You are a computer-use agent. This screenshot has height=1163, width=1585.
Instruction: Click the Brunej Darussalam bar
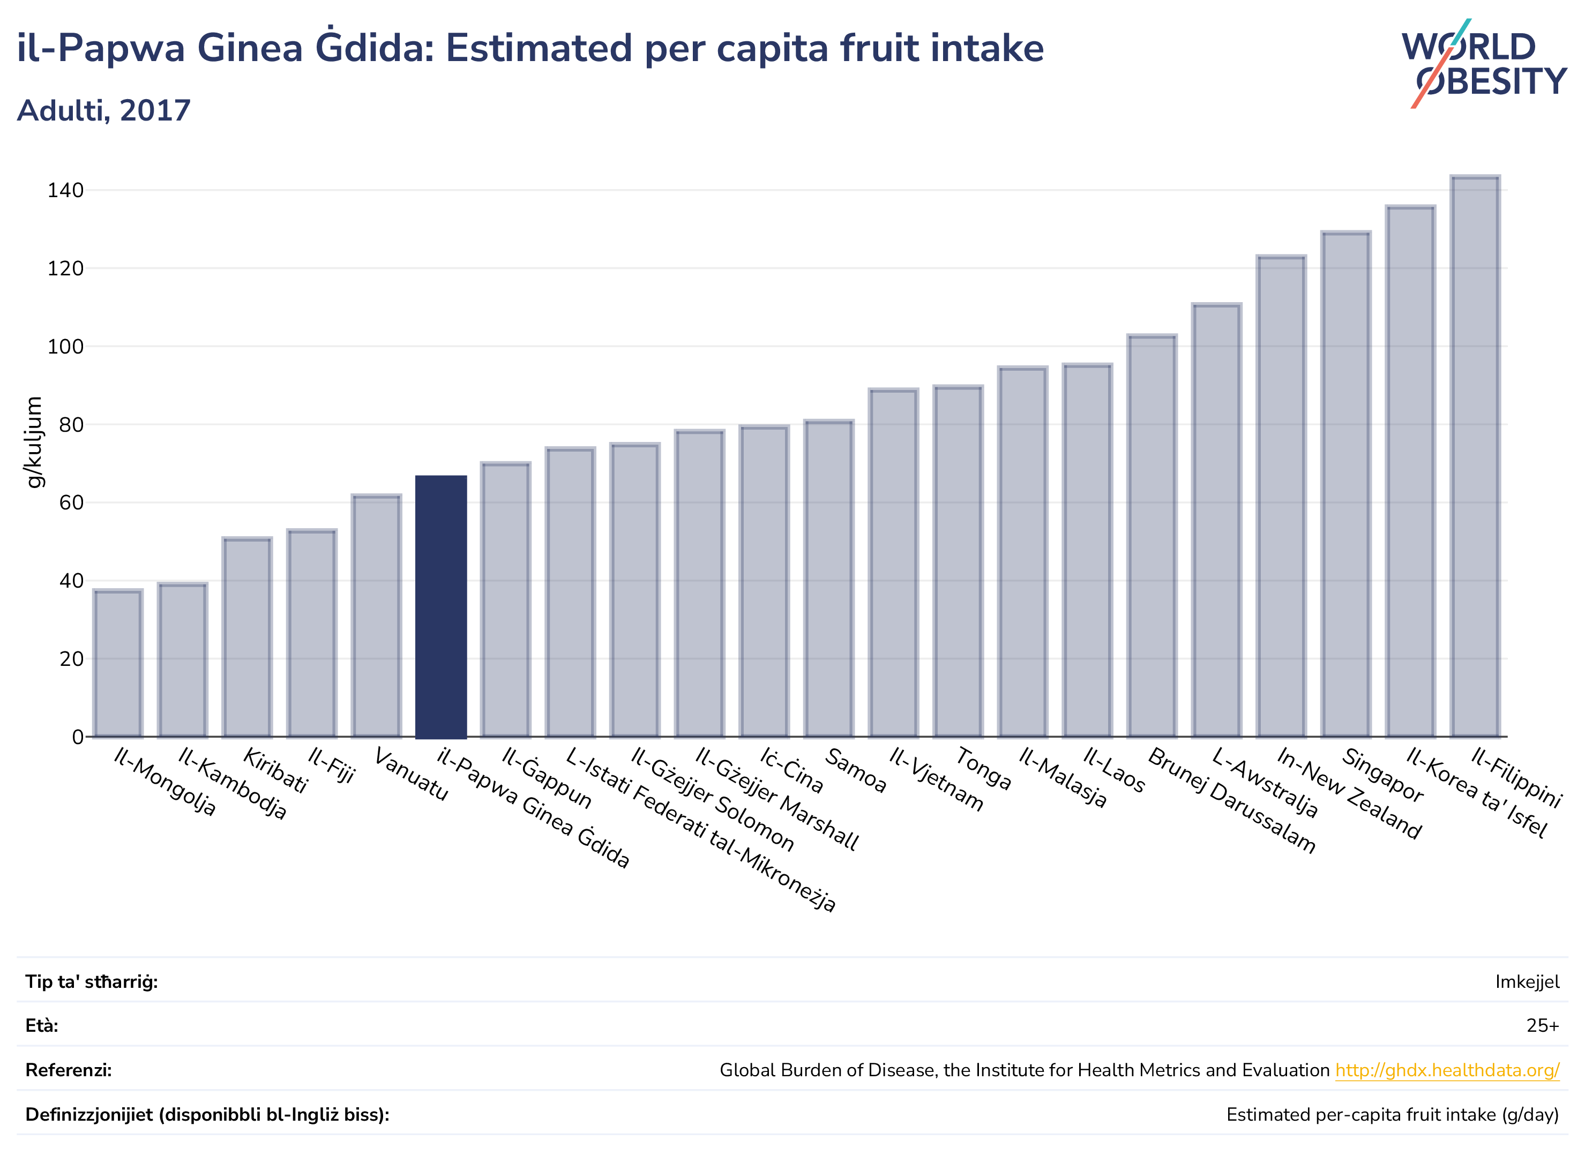[x=1152, y=536]
